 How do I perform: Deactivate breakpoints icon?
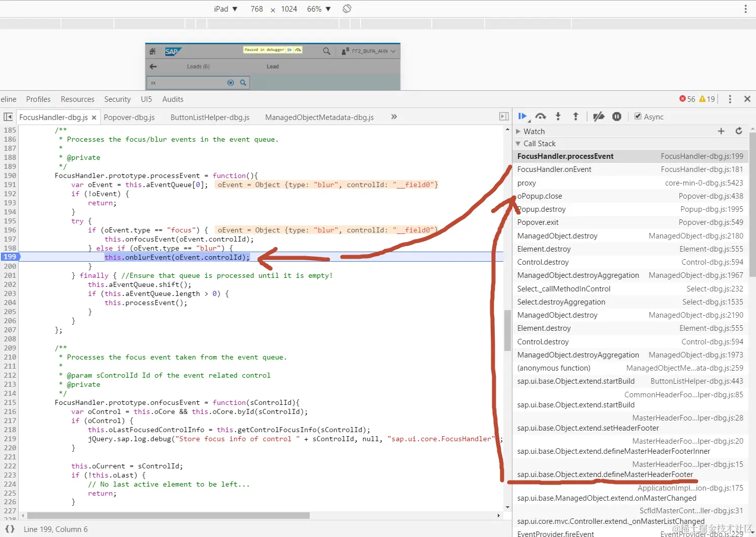pyautogui.click(x=599, y=116)
